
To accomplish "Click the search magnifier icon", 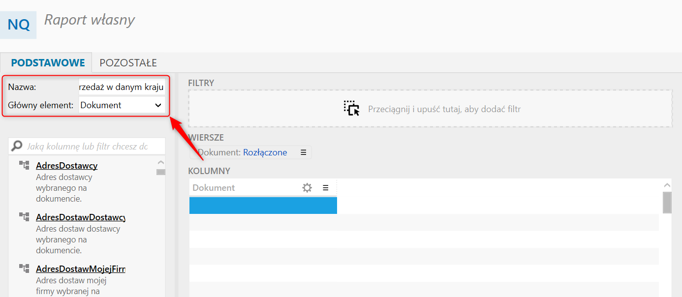I will point(17,146).
